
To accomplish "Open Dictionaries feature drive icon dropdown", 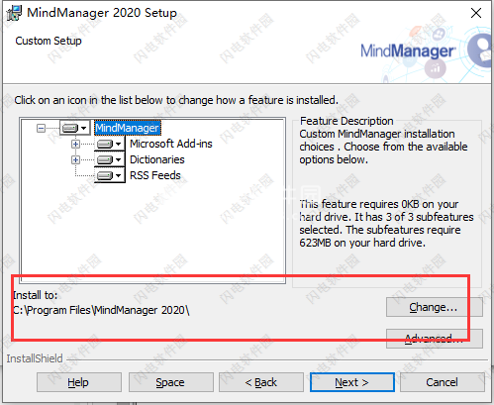I will click(110, 159).
